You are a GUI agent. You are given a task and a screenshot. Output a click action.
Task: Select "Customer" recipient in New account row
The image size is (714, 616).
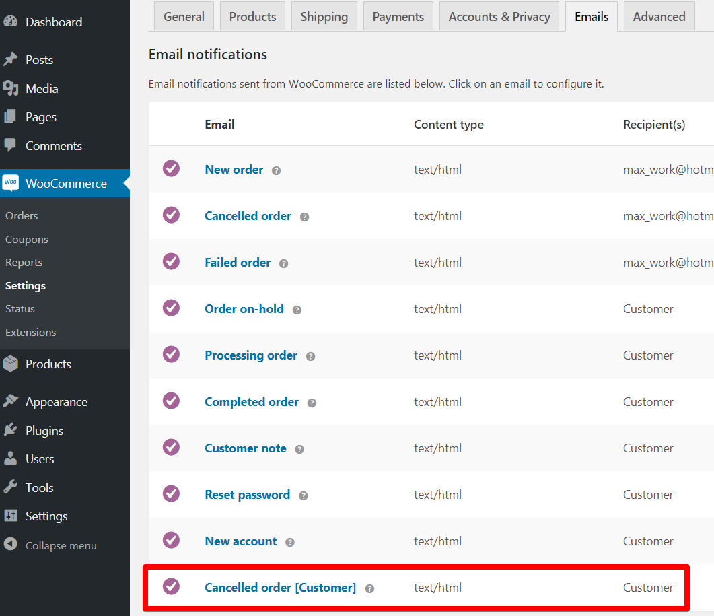tap(648, 541)
